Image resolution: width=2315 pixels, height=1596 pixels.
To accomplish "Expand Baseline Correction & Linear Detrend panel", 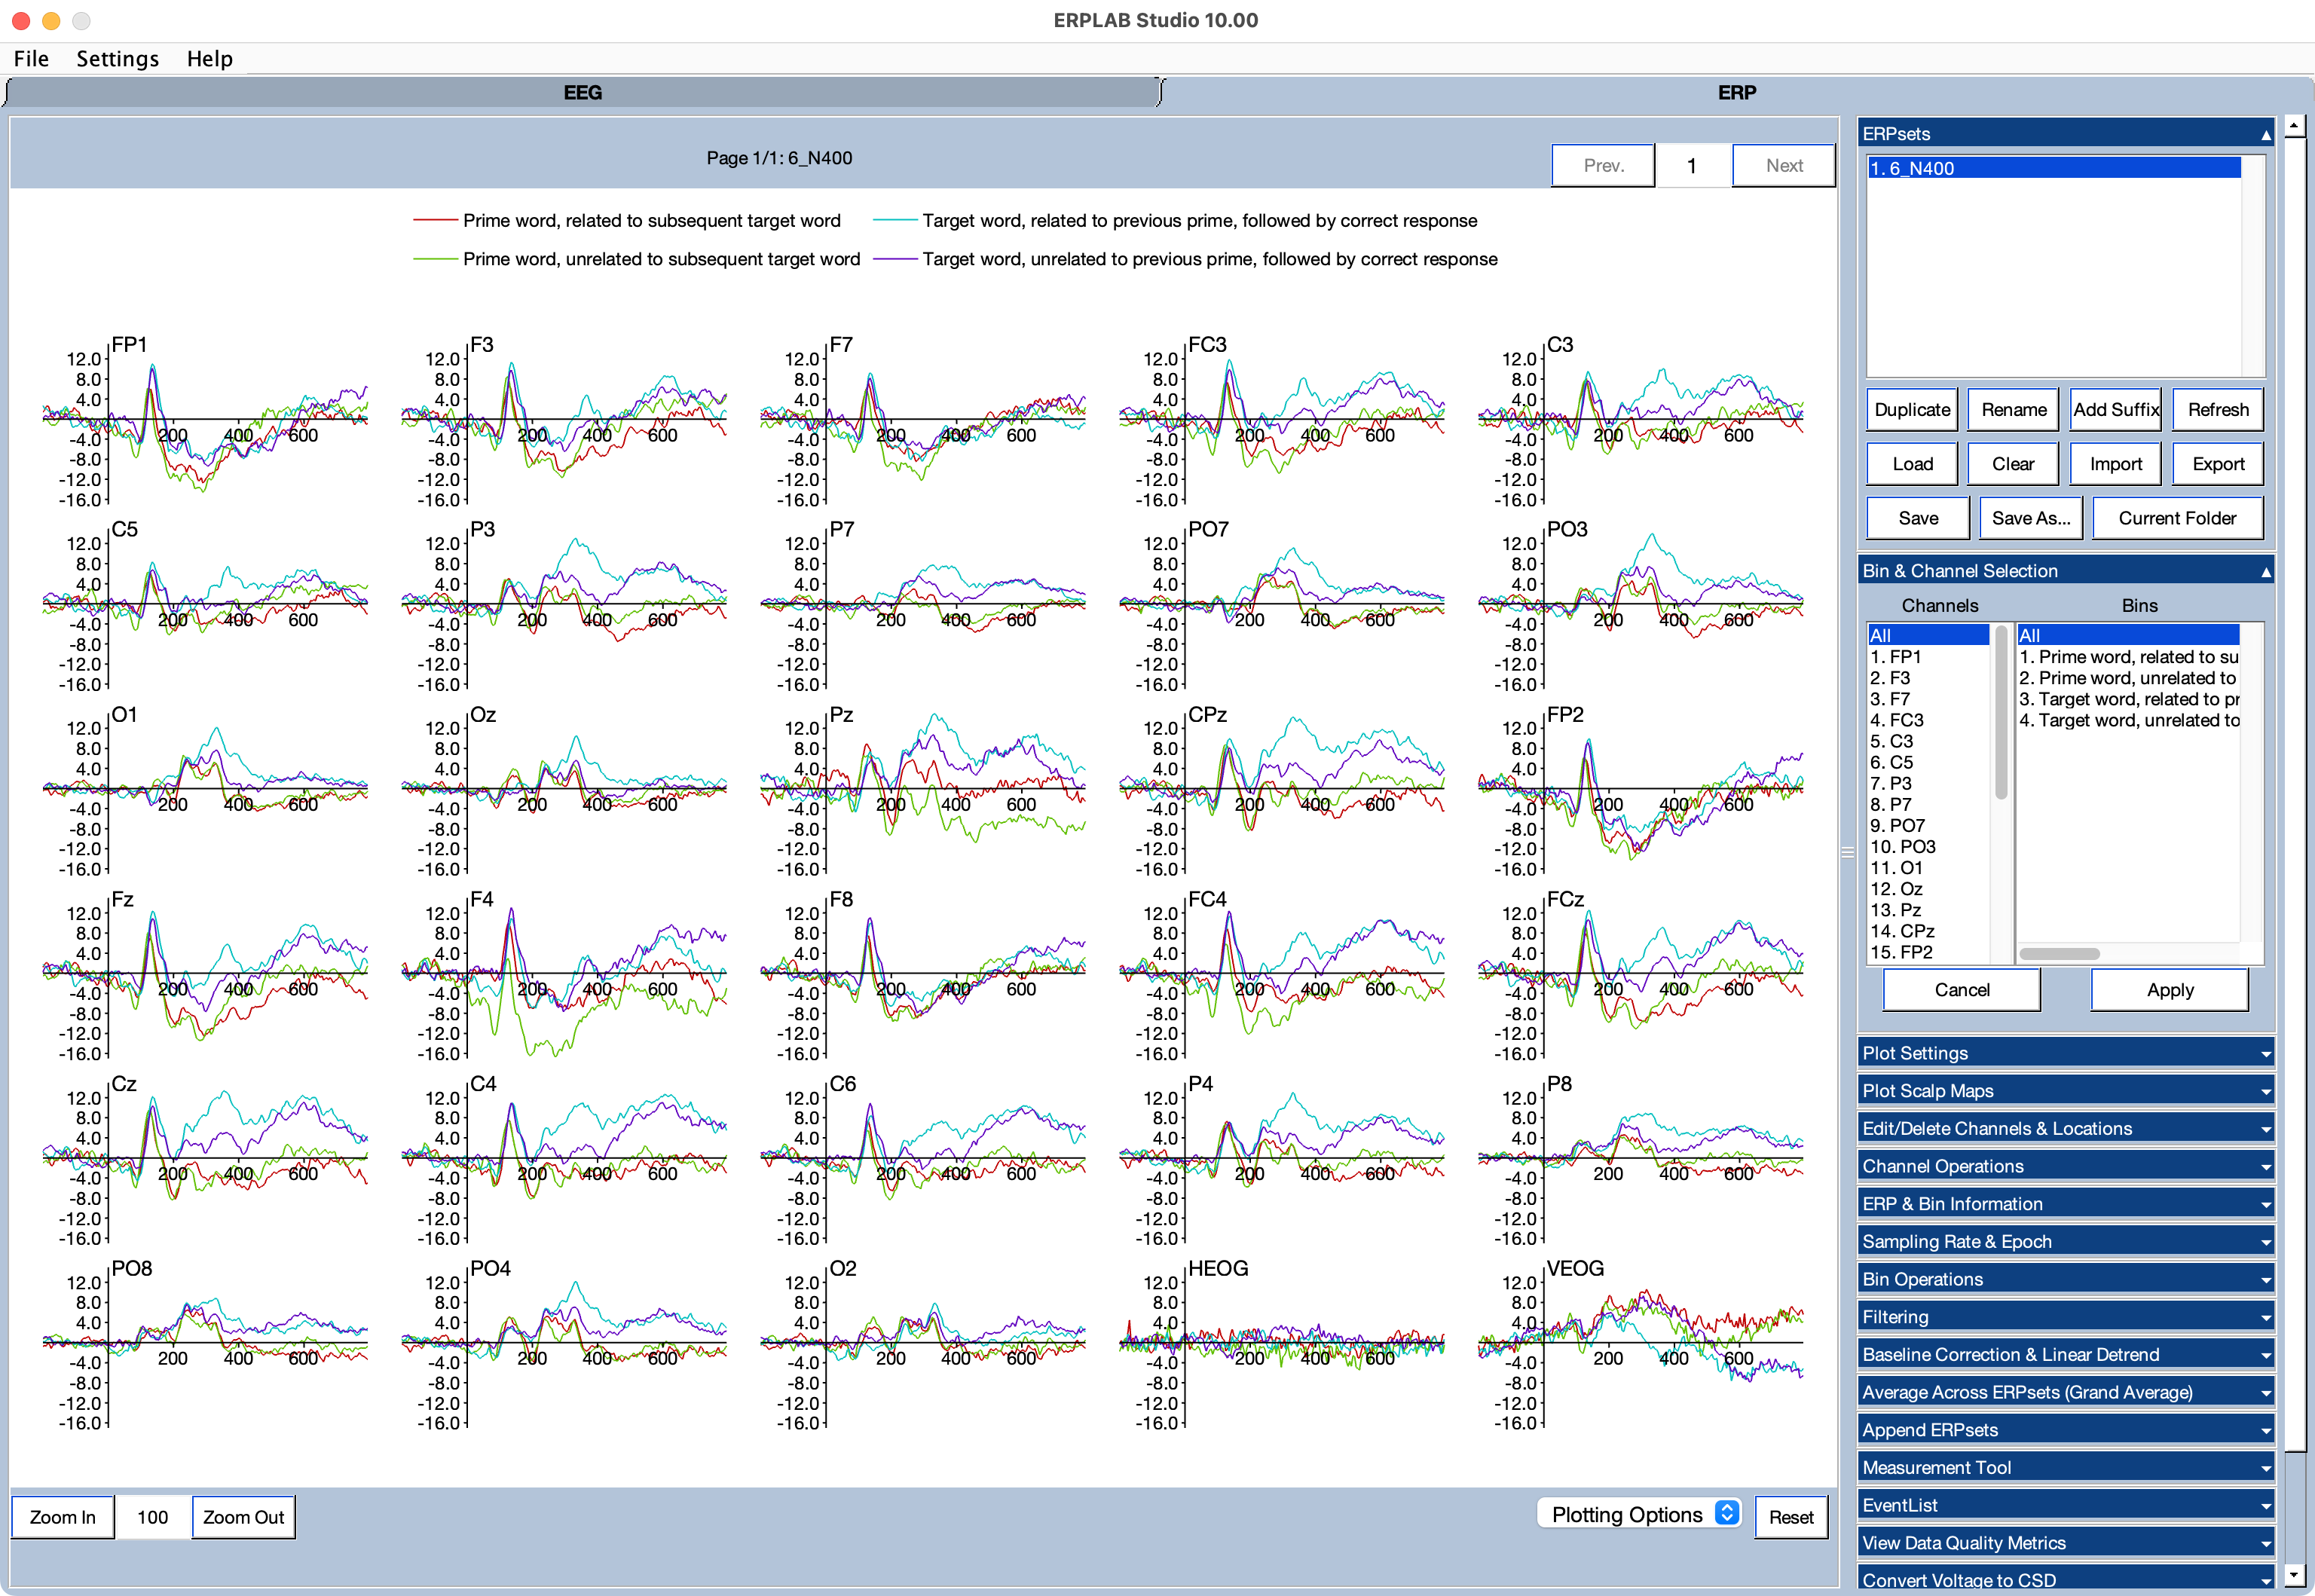I will (2066, 1354).
